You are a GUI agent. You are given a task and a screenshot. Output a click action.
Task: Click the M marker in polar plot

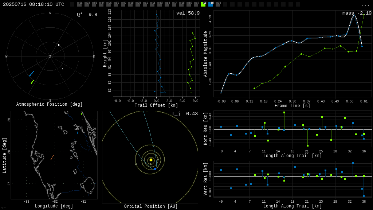[x=63, y=69]
